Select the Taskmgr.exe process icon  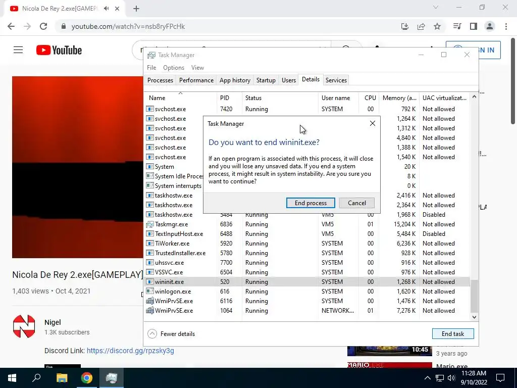[150, 224]
